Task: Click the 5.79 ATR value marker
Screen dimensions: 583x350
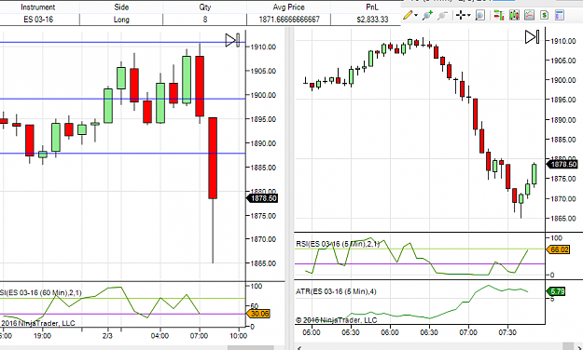Action: (x=556, y=291)
